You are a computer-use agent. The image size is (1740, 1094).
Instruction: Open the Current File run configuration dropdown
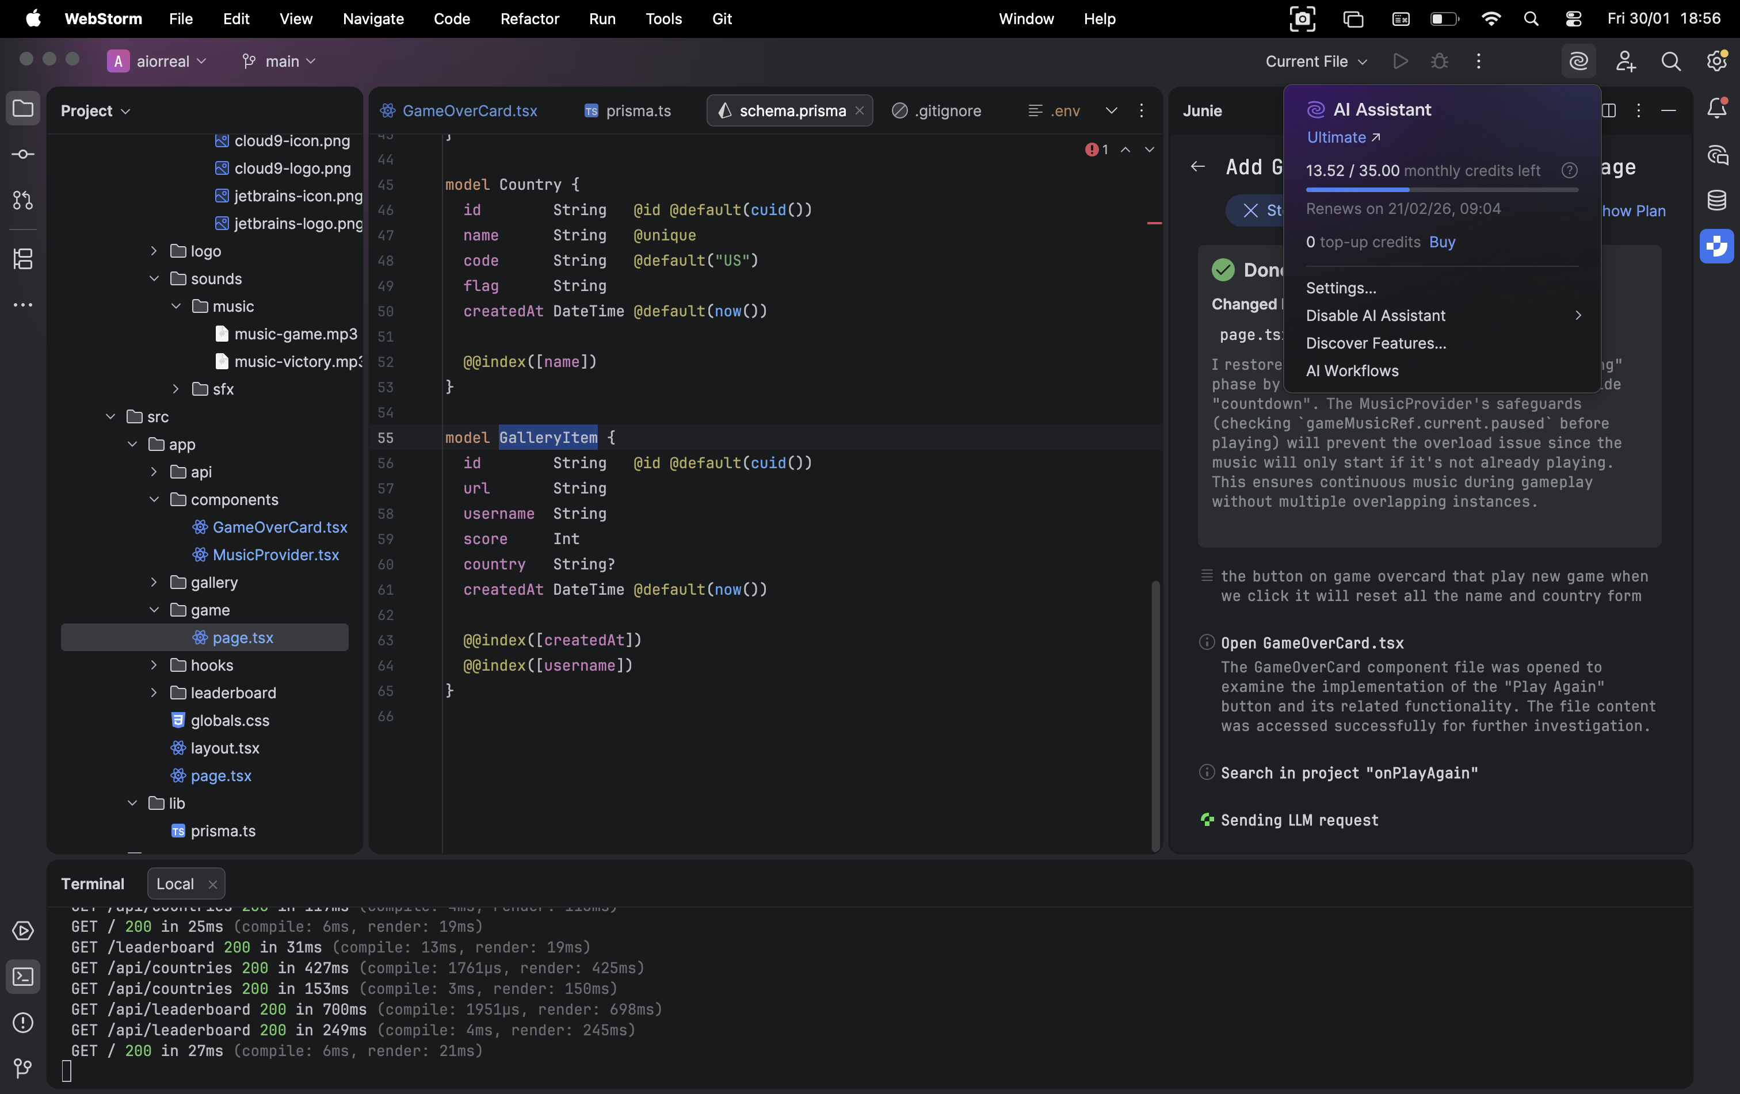click(1316, 62)
